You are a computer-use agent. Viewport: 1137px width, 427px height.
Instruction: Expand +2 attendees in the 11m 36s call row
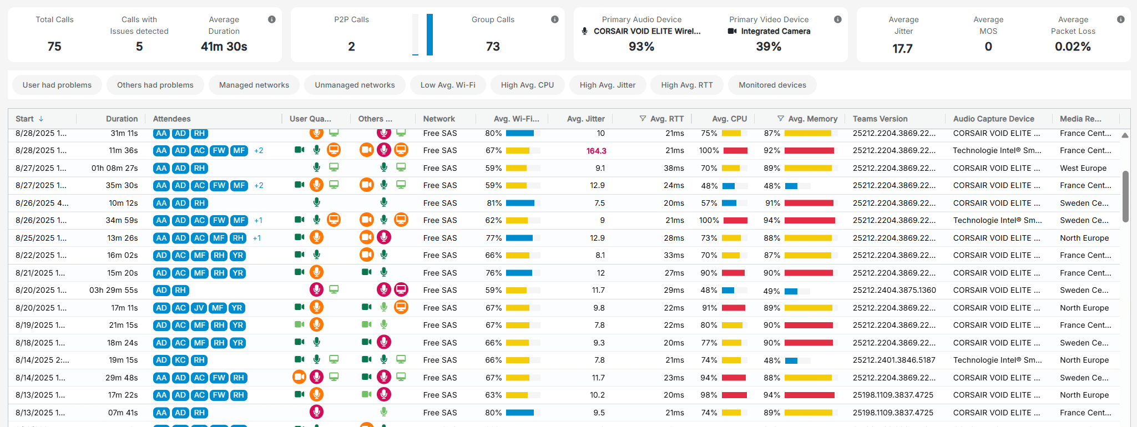(259, 150)
